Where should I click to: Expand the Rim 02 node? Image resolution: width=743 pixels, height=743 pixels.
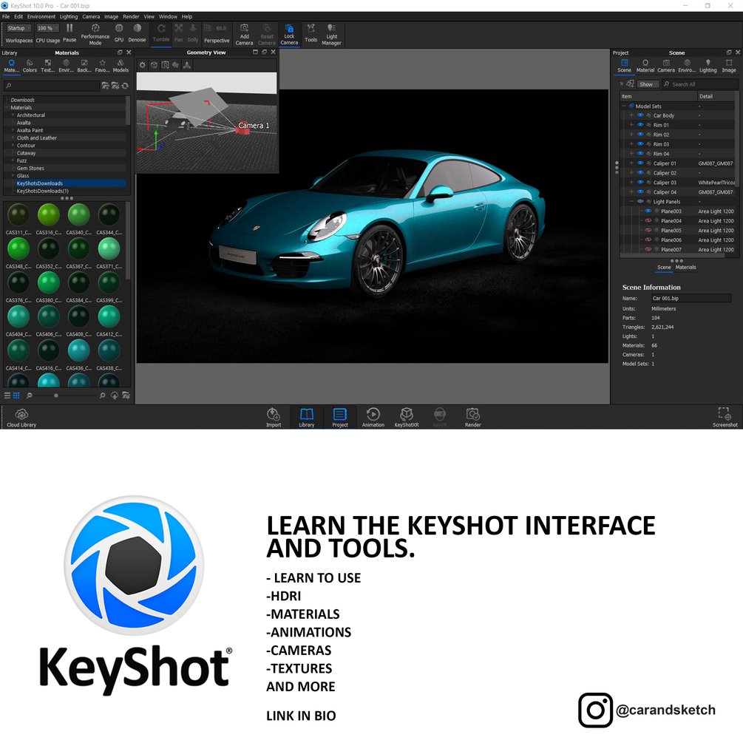pos(631,135)
